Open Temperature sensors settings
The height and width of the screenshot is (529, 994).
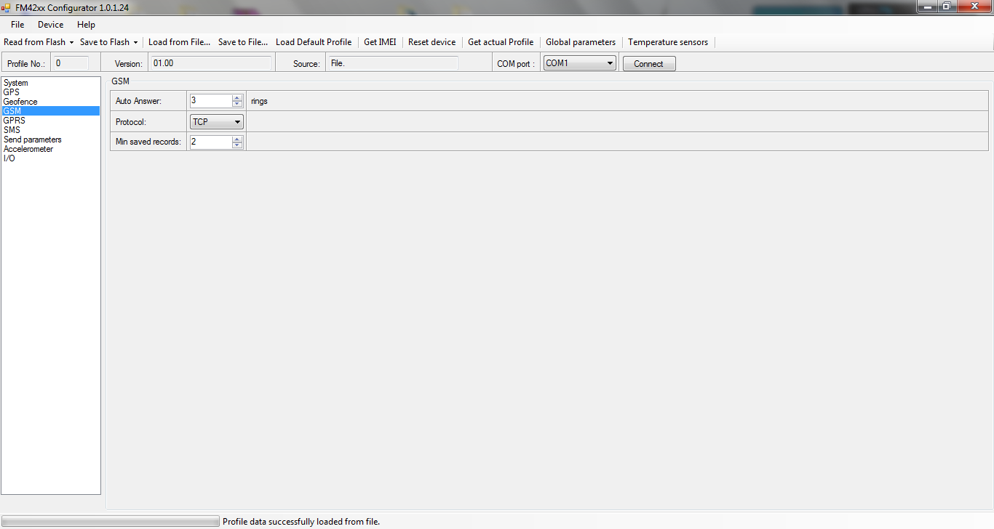(x=668, y=42)
